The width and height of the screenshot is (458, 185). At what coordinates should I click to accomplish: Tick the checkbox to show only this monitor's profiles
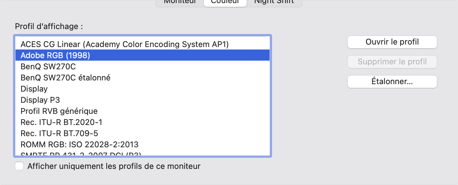[19, 166]
